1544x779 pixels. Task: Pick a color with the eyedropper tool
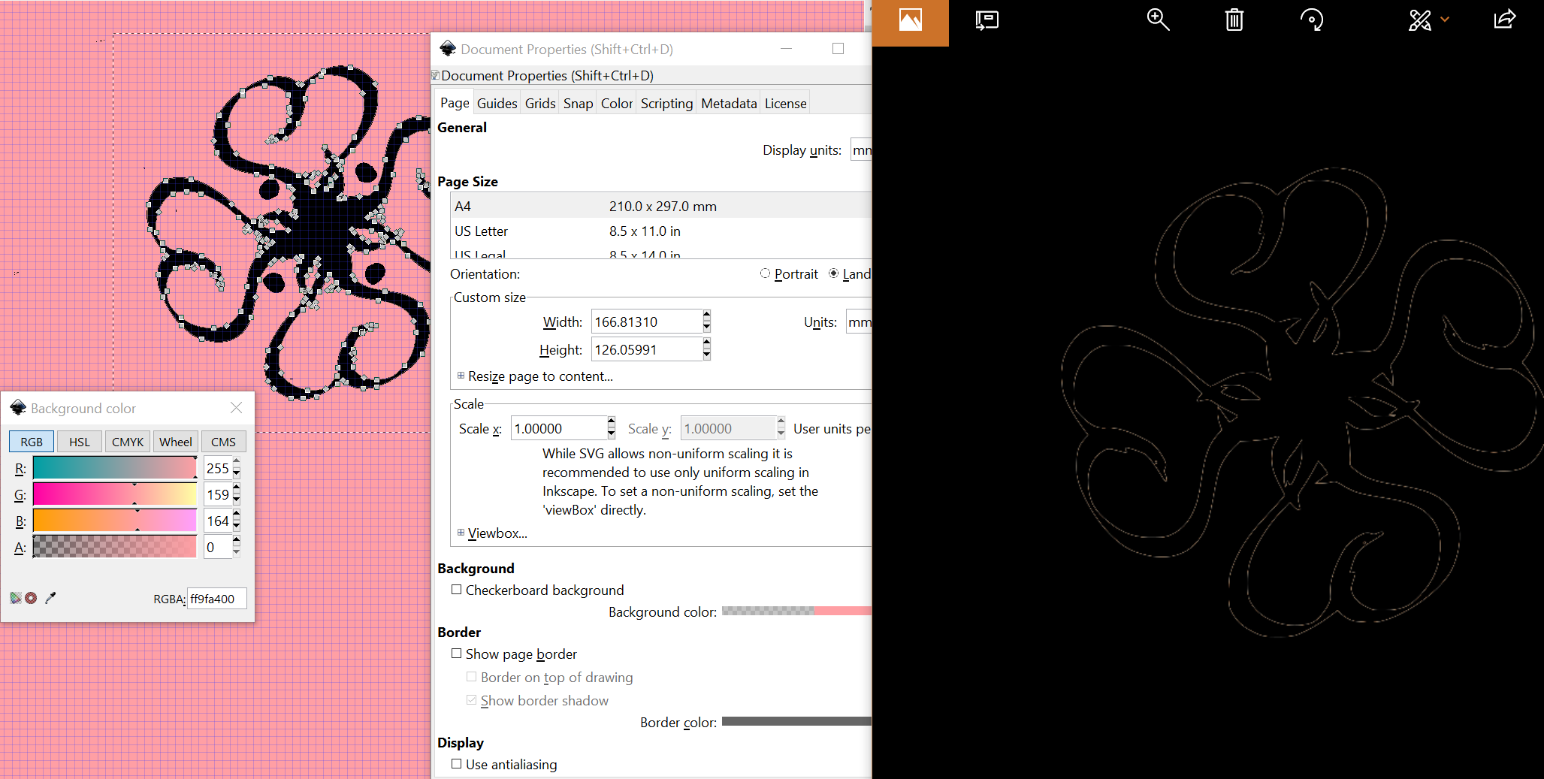point(50,597)
